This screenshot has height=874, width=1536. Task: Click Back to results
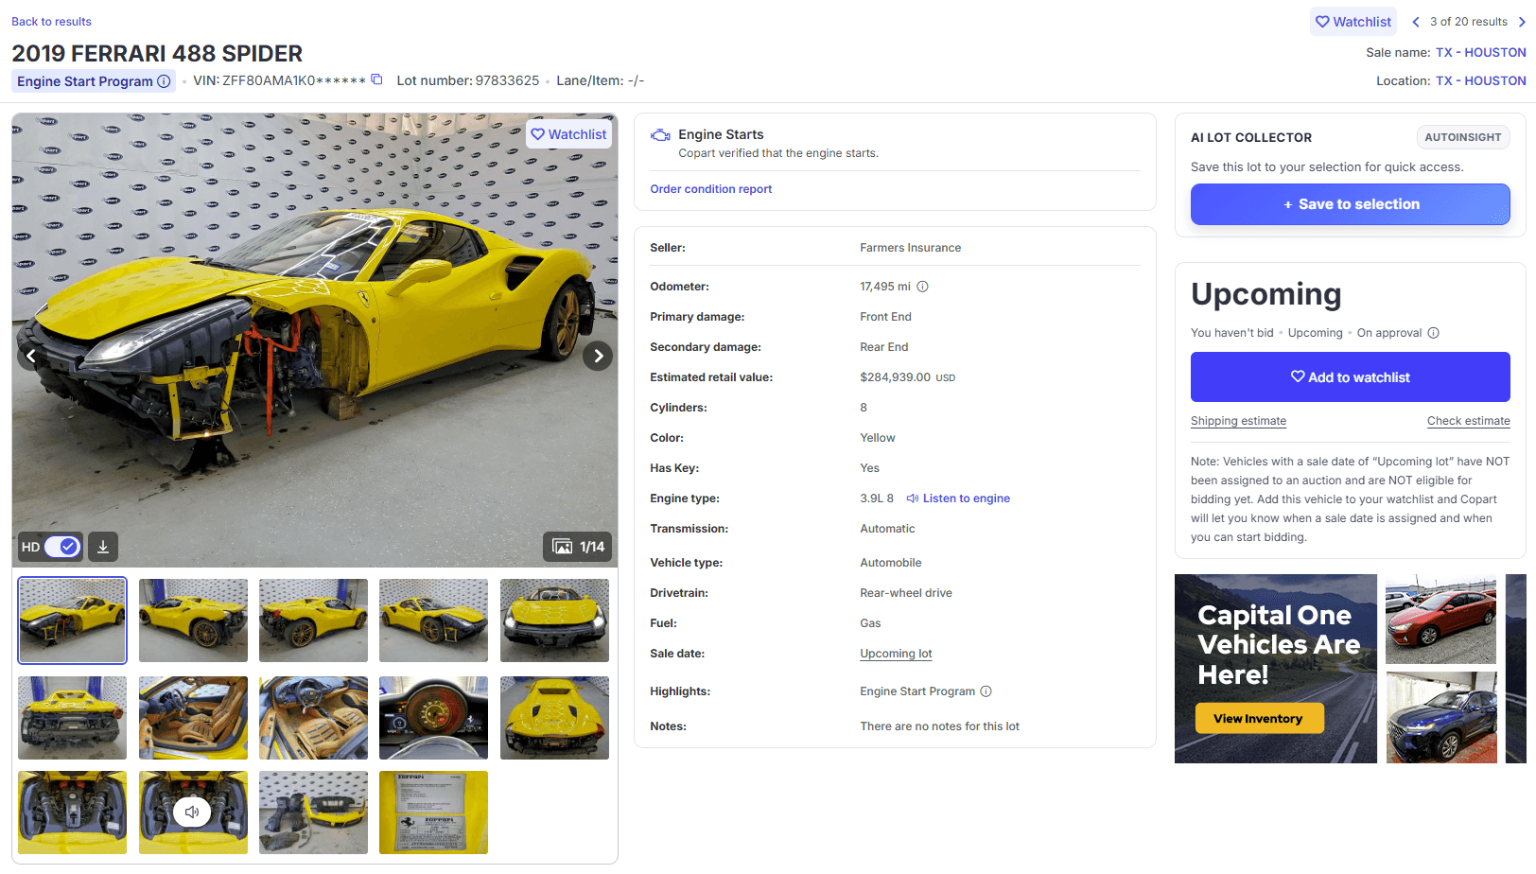(x=51, y=21)
